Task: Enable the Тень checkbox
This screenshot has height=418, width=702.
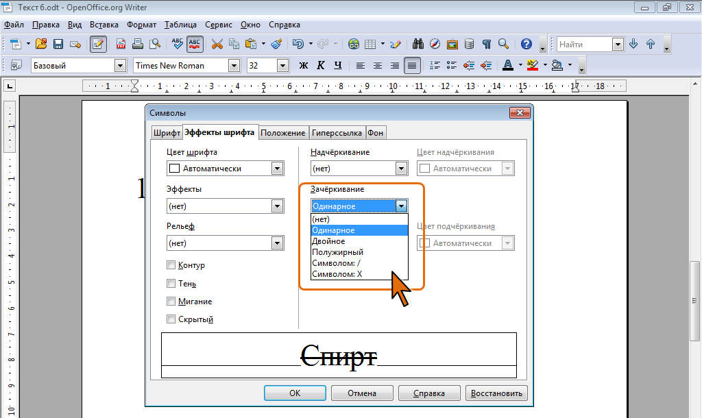Action: point(171,283)
